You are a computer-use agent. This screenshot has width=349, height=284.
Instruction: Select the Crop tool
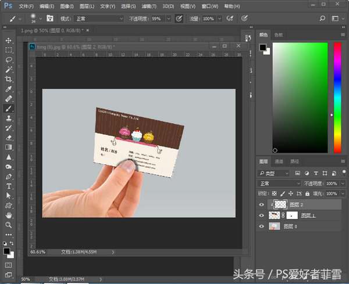click(9, 79)
